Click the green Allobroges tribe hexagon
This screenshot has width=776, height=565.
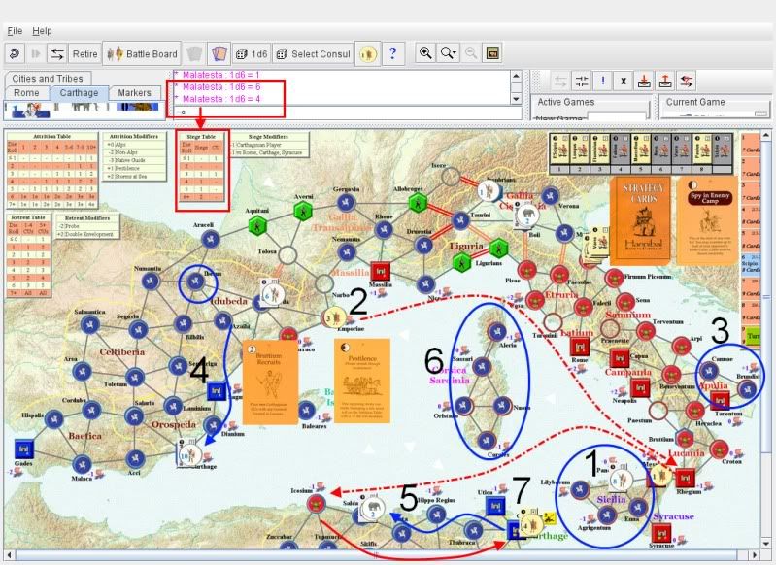coord(419,203)
